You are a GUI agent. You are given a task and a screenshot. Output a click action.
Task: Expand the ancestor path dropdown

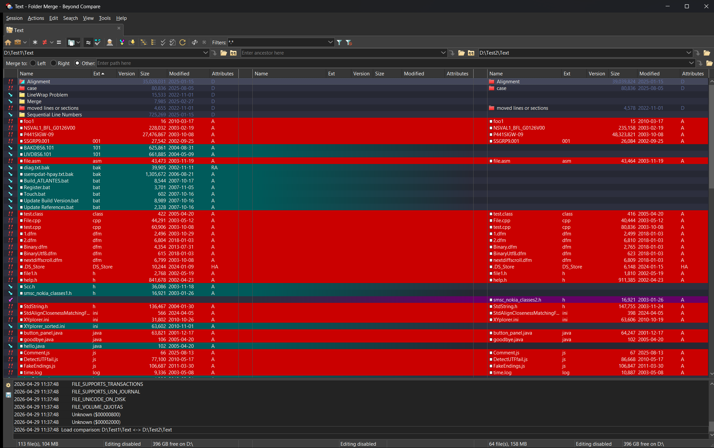click(443, 53)
